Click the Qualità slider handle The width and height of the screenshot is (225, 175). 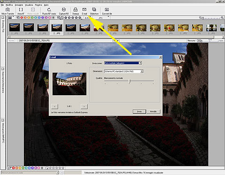click(x=129, y=81)
